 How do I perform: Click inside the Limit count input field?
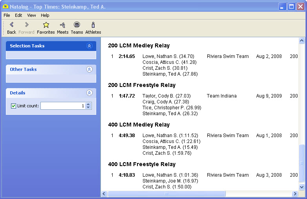(x=62, y=106)
